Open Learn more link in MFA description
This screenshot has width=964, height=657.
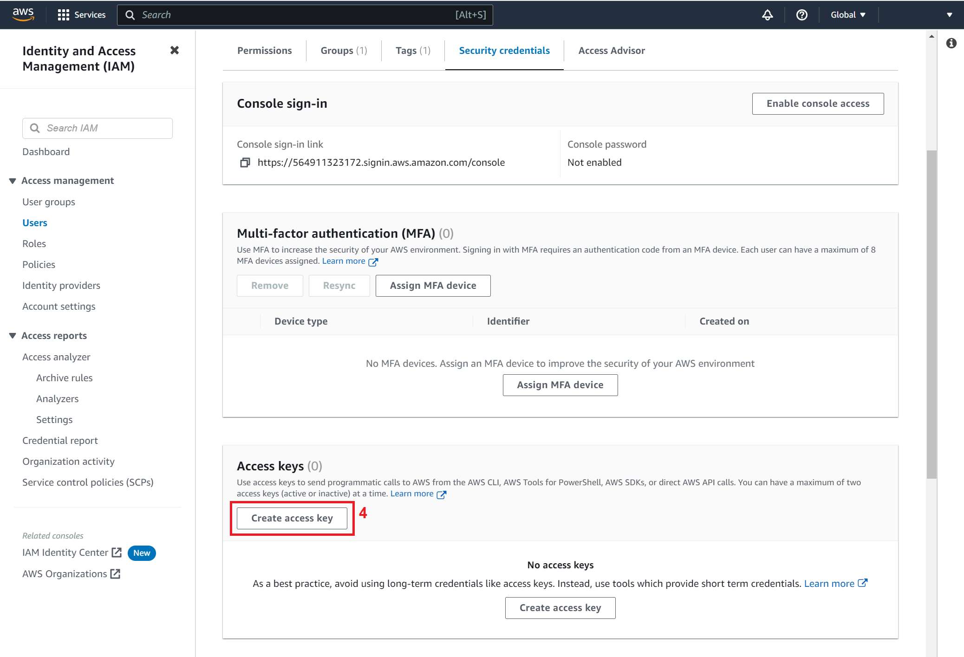click(x=344, y=261)
